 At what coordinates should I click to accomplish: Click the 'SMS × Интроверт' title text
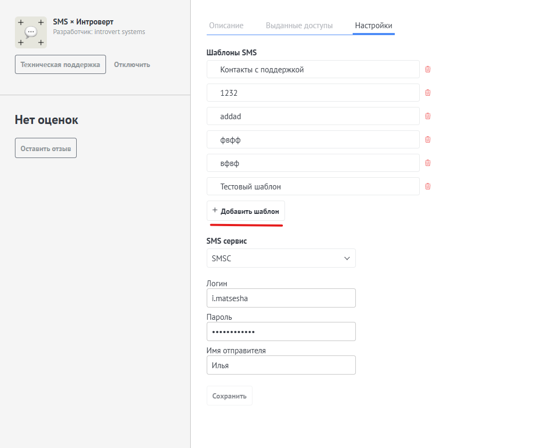83,22
